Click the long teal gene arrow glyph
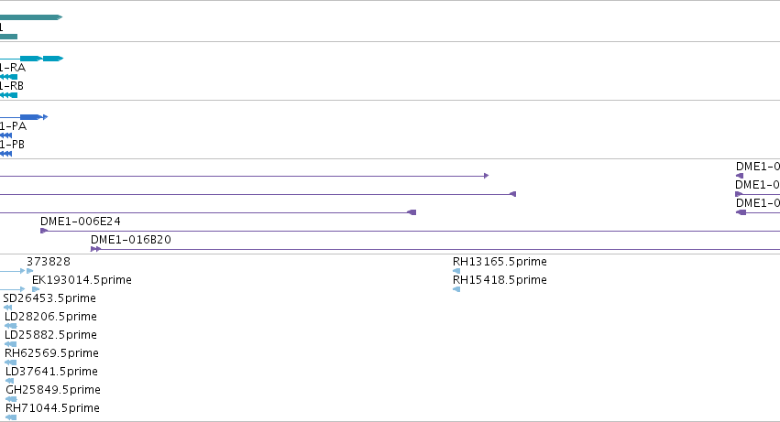Viewport: 780px width, 422px height. 30,17
